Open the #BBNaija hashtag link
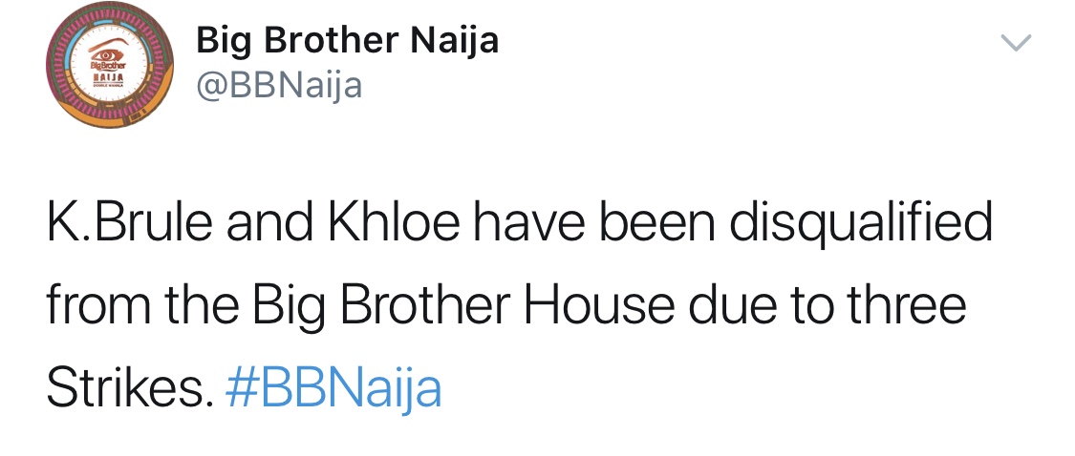Screen dimensions: 1075x456 333,388
